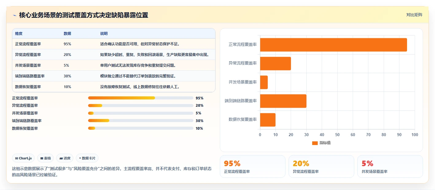The width and height of the screenshot is (435, 190).
Task: Click the 数据 column header
Action: click(x=67, y=34)
